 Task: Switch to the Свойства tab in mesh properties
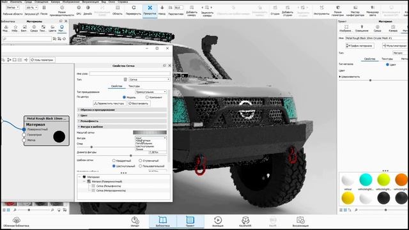tap(116, 86)
